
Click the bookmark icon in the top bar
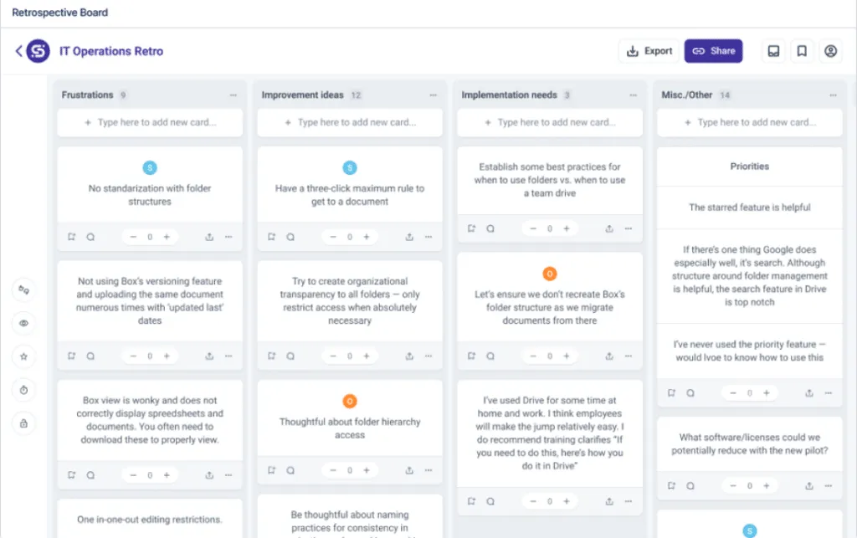coord(802,51)
